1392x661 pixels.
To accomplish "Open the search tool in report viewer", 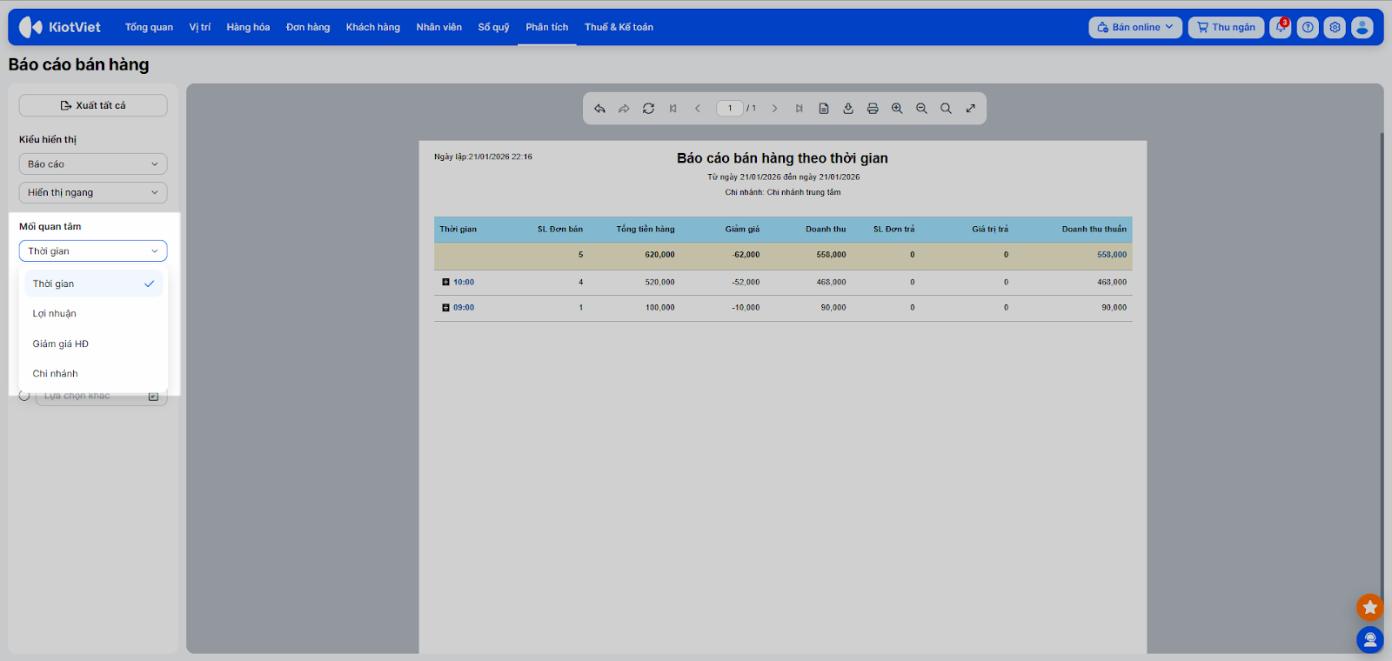I will pos(946,109).
